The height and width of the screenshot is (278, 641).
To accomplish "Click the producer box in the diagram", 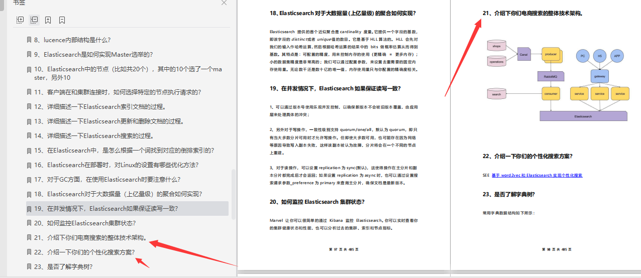I will (x=551, y=54).
